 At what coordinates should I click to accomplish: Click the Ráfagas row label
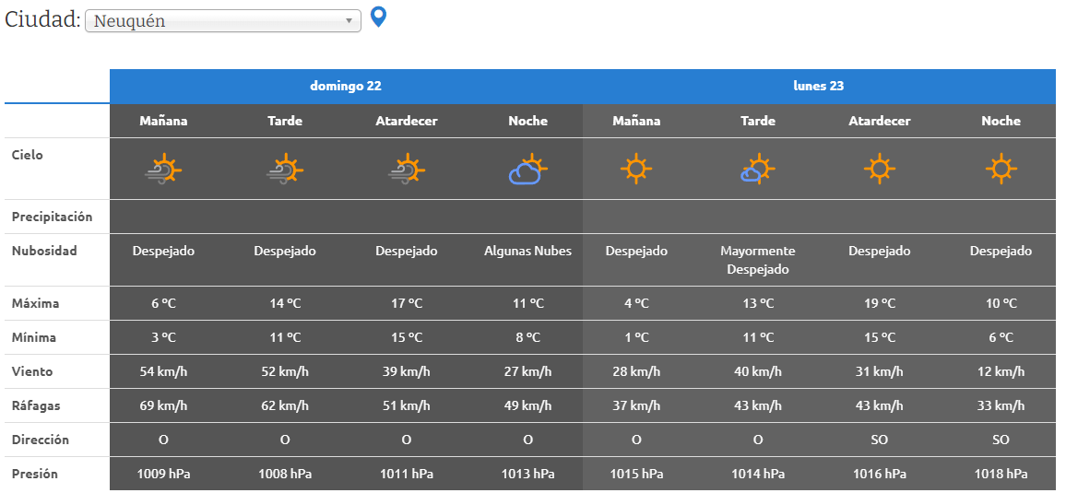point(34,405)
